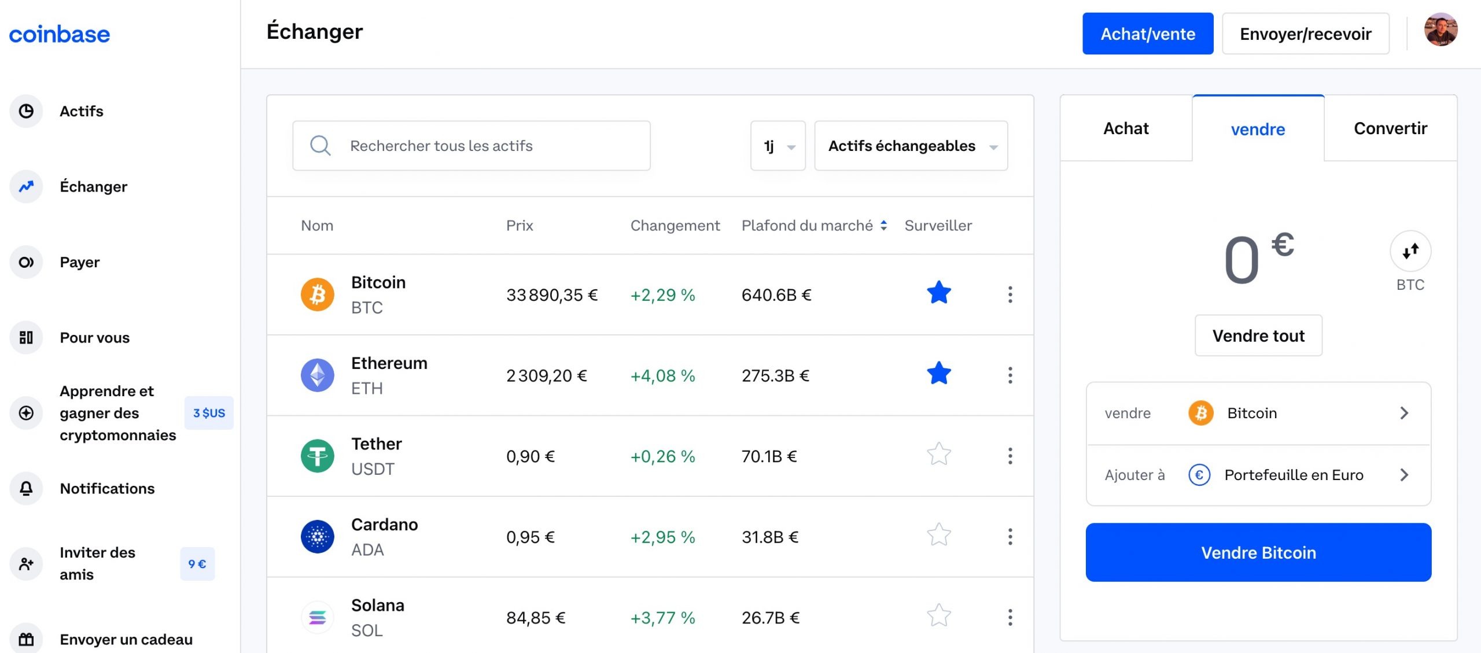This screenshot has width=1481, height=653.
Task: Sort by Plafond du marché column
Action: (x=815, y=226)
